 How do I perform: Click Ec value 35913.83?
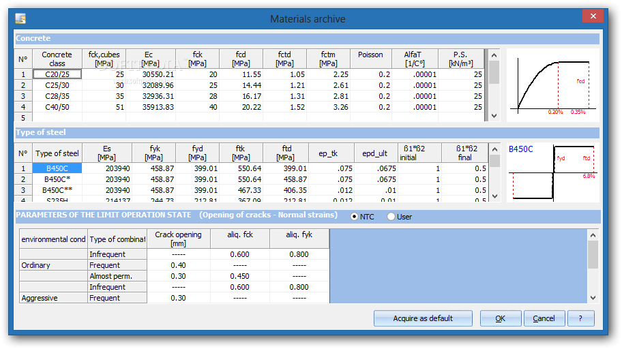(158, 107)
